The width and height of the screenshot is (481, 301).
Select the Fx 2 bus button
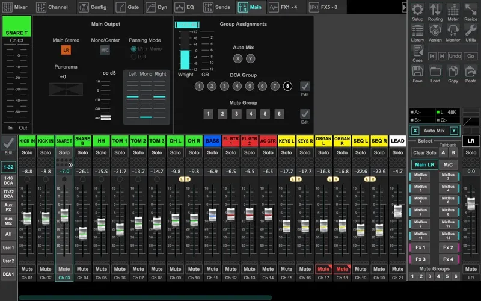click(x=448, y=247)
